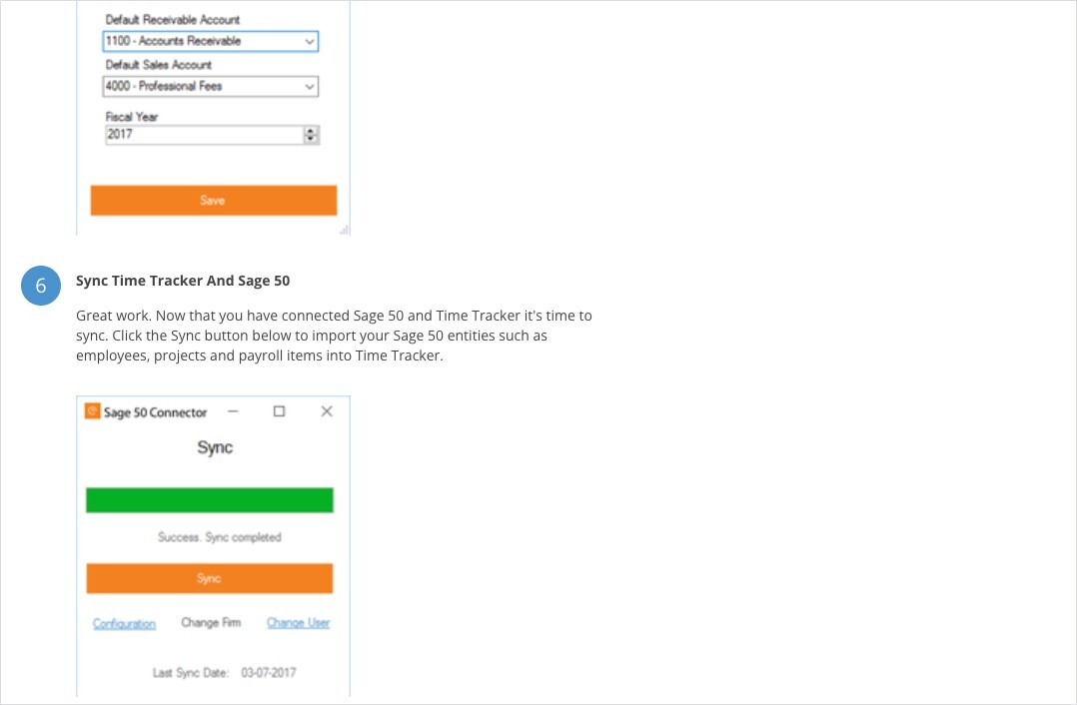Minimize the Sage 50 Connector window

click(x=233, y=411)
